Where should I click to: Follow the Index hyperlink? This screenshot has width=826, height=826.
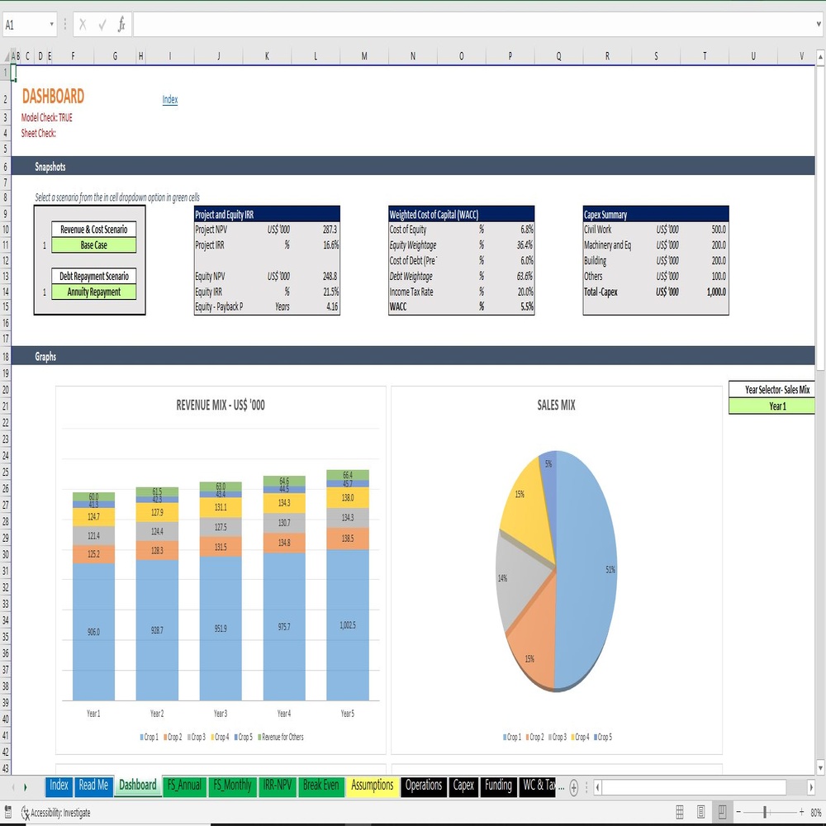(169, 100)
